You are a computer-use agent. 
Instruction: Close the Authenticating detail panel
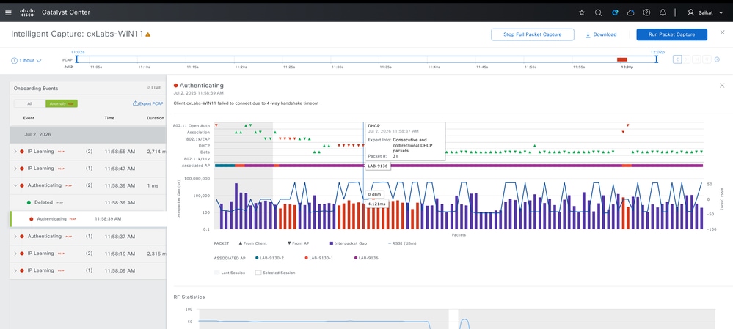point(722,86)
